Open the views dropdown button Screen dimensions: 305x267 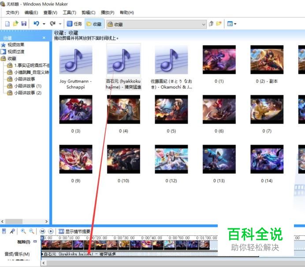pos(232,24)
